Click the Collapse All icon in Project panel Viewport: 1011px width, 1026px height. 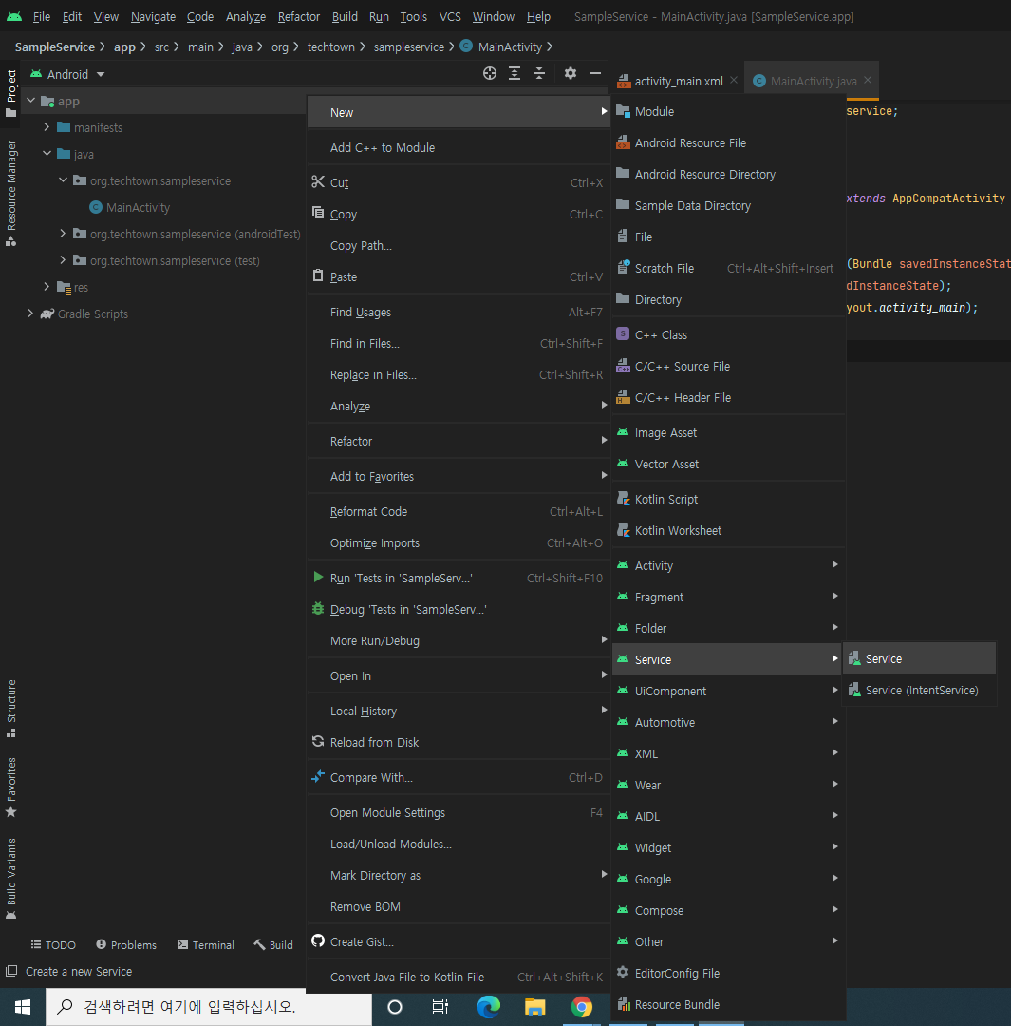point(539,73)
